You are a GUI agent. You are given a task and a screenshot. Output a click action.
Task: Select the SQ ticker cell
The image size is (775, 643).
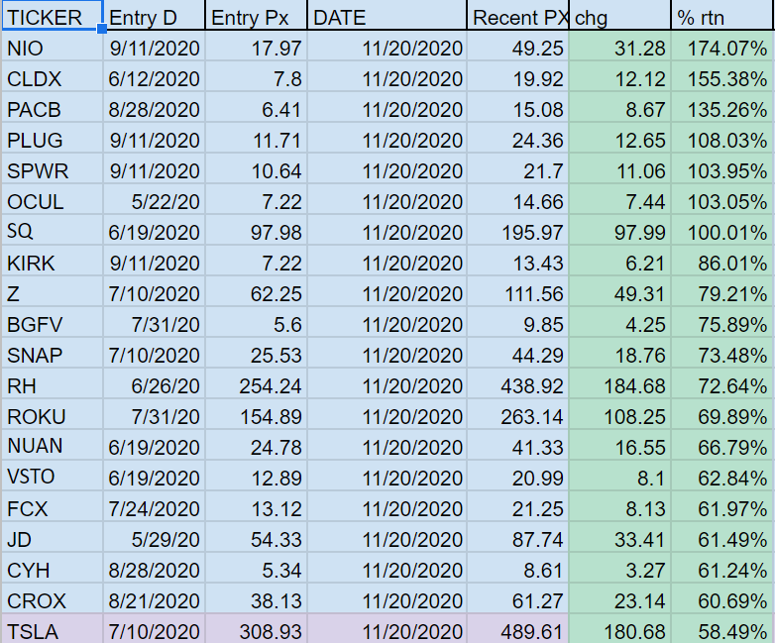[52, 230]
